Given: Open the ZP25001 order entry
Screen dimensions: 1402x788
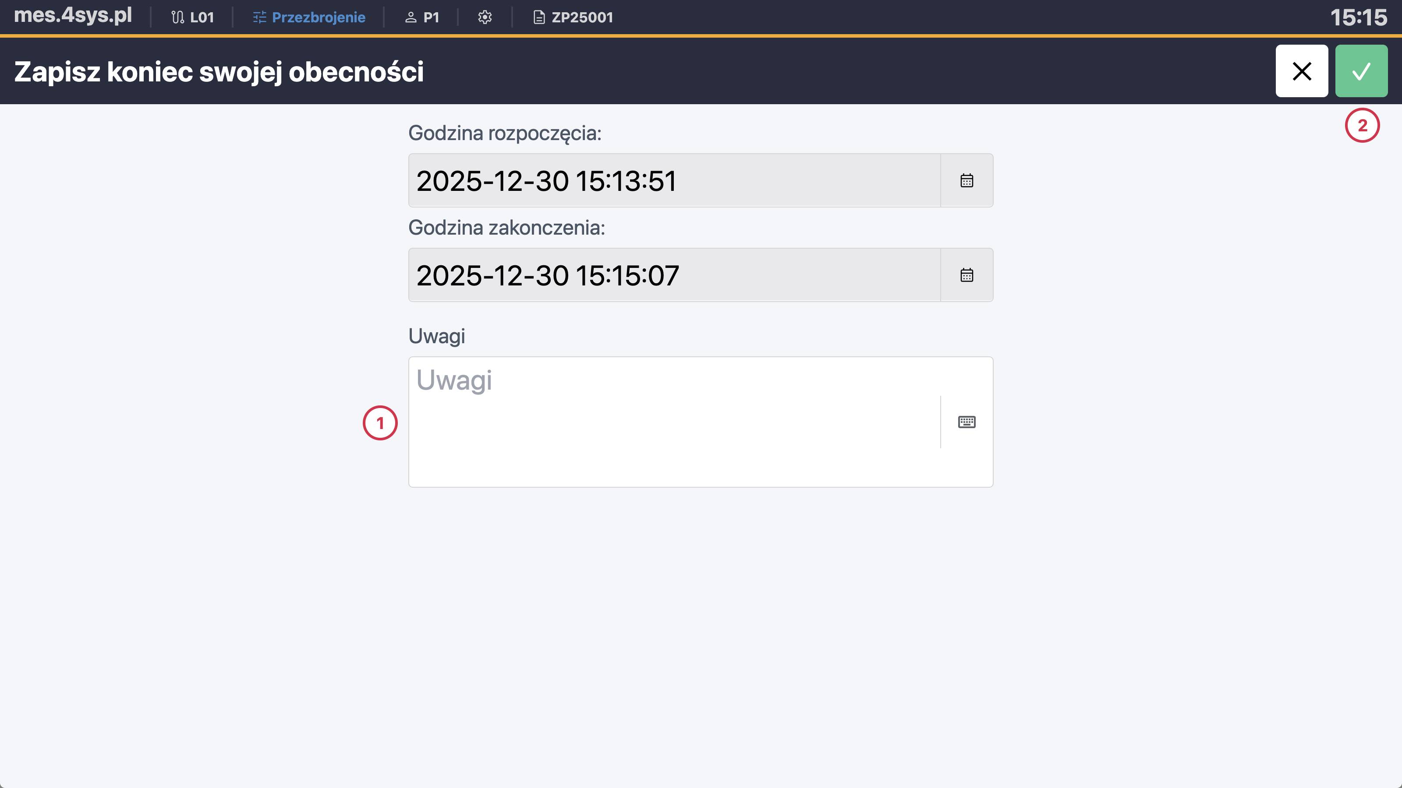Looking at the screenshot, I should 582,17.
